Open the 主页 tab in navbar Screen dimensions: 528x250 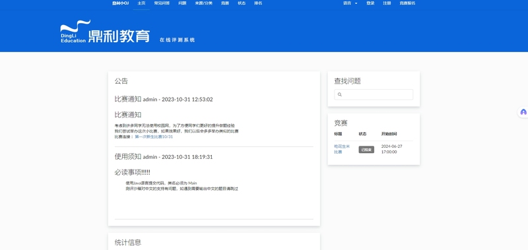coord(141,3)
